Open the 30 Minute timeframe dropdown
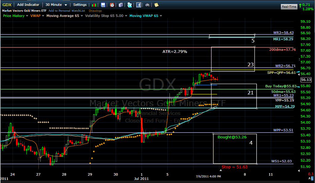The width and height of the screenshot is (315, 183). (x=56, y=5)
